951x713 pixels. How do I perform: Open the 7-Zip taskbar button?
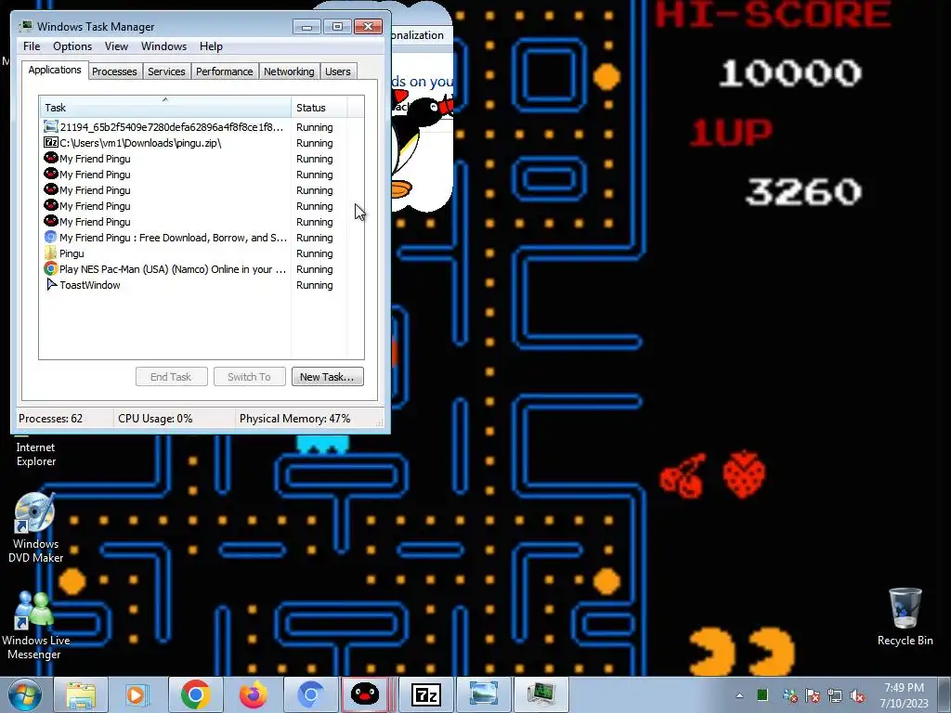click(x=425, y=694)
